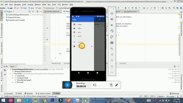Expand the Configure build node
The image size is (183, 103).
(x=13, y=78)
